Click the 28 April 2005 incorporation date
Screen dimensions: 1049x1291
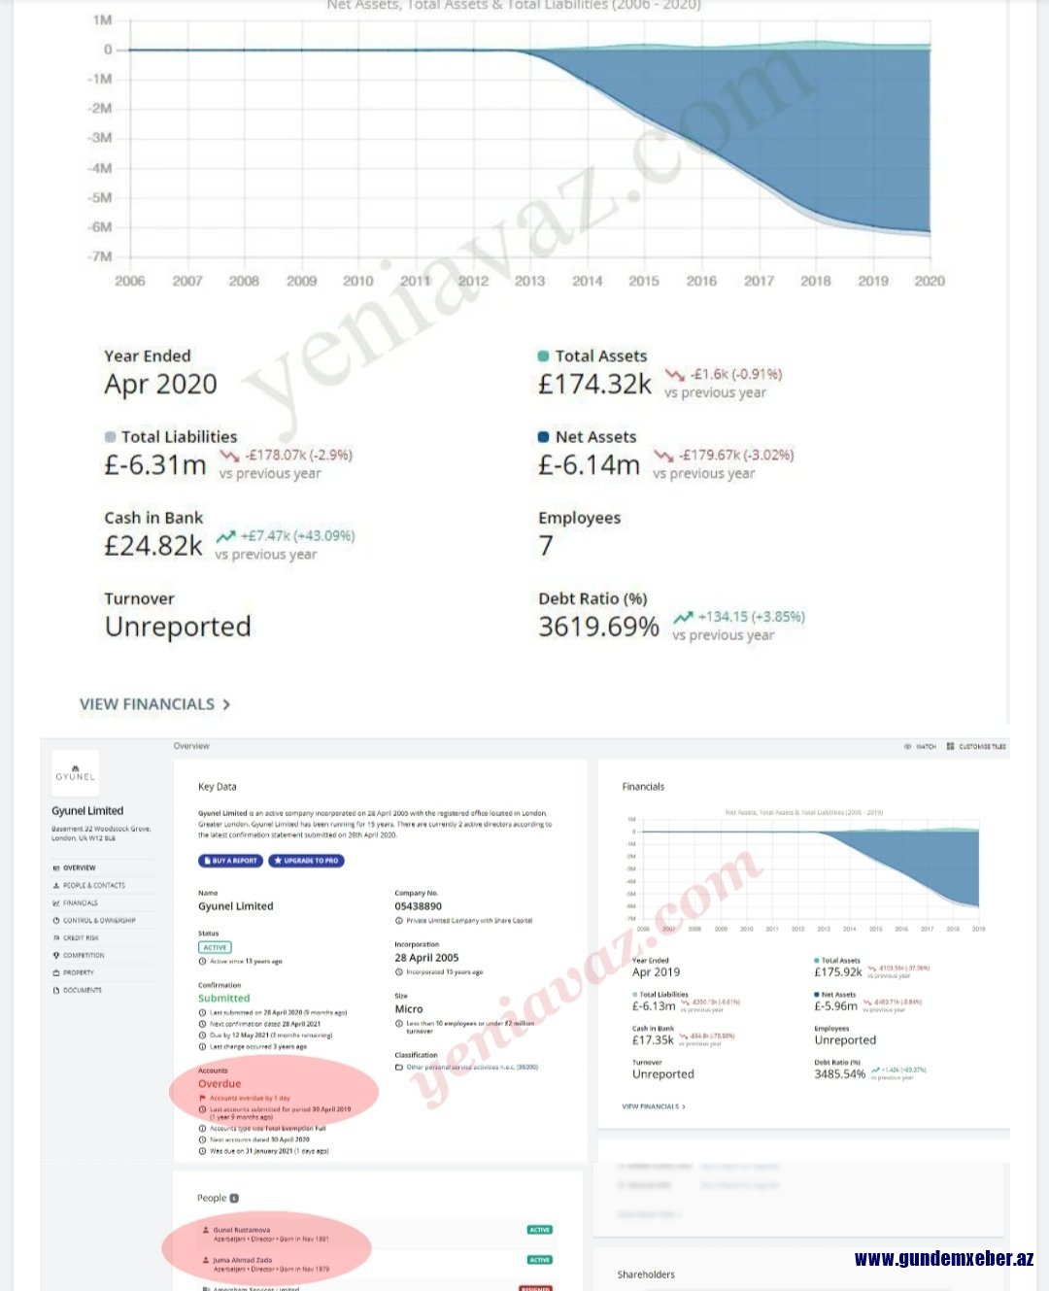point(426,958)
